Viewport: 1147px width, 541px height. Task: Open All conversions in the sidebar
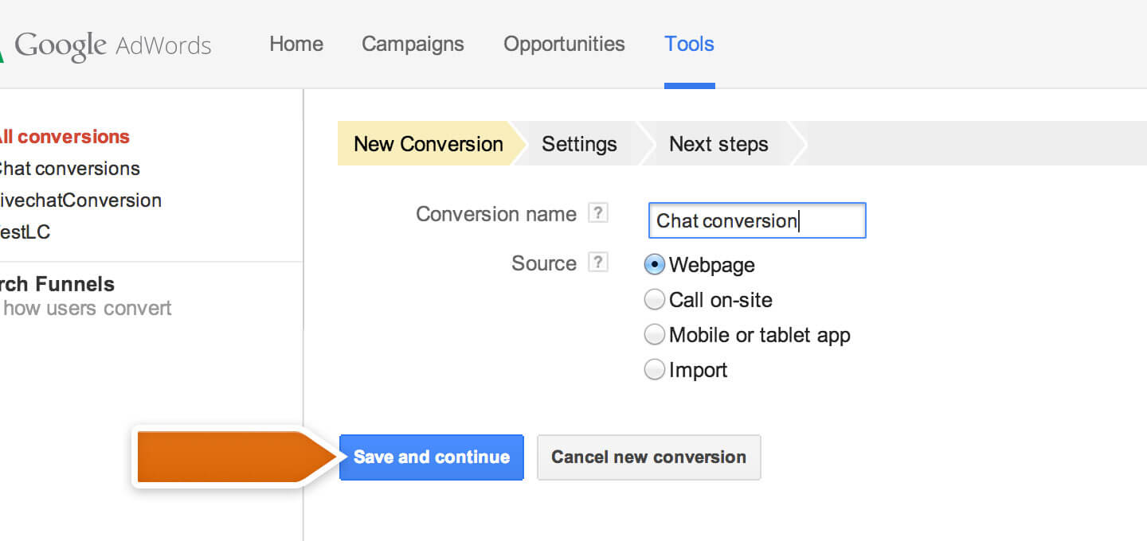tap(65, 136)
